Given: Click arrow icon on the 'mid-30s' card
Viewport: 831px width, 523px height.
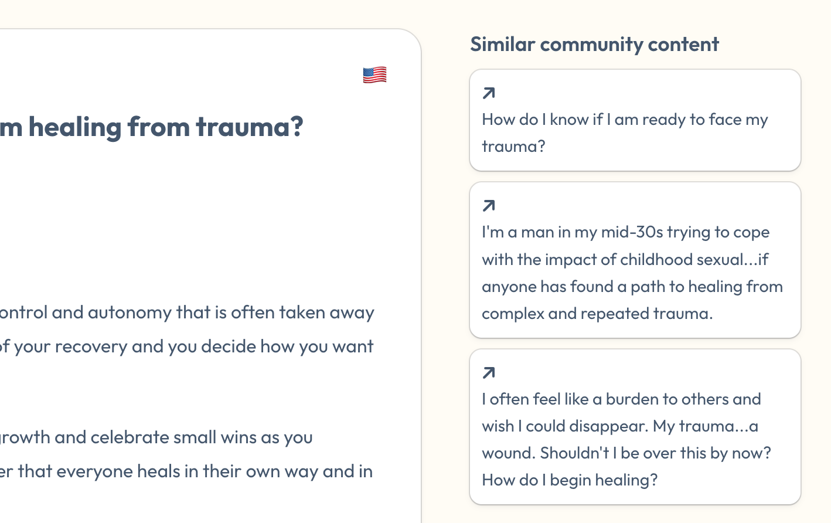Looking at the screenshot, I should pos(489,206).
